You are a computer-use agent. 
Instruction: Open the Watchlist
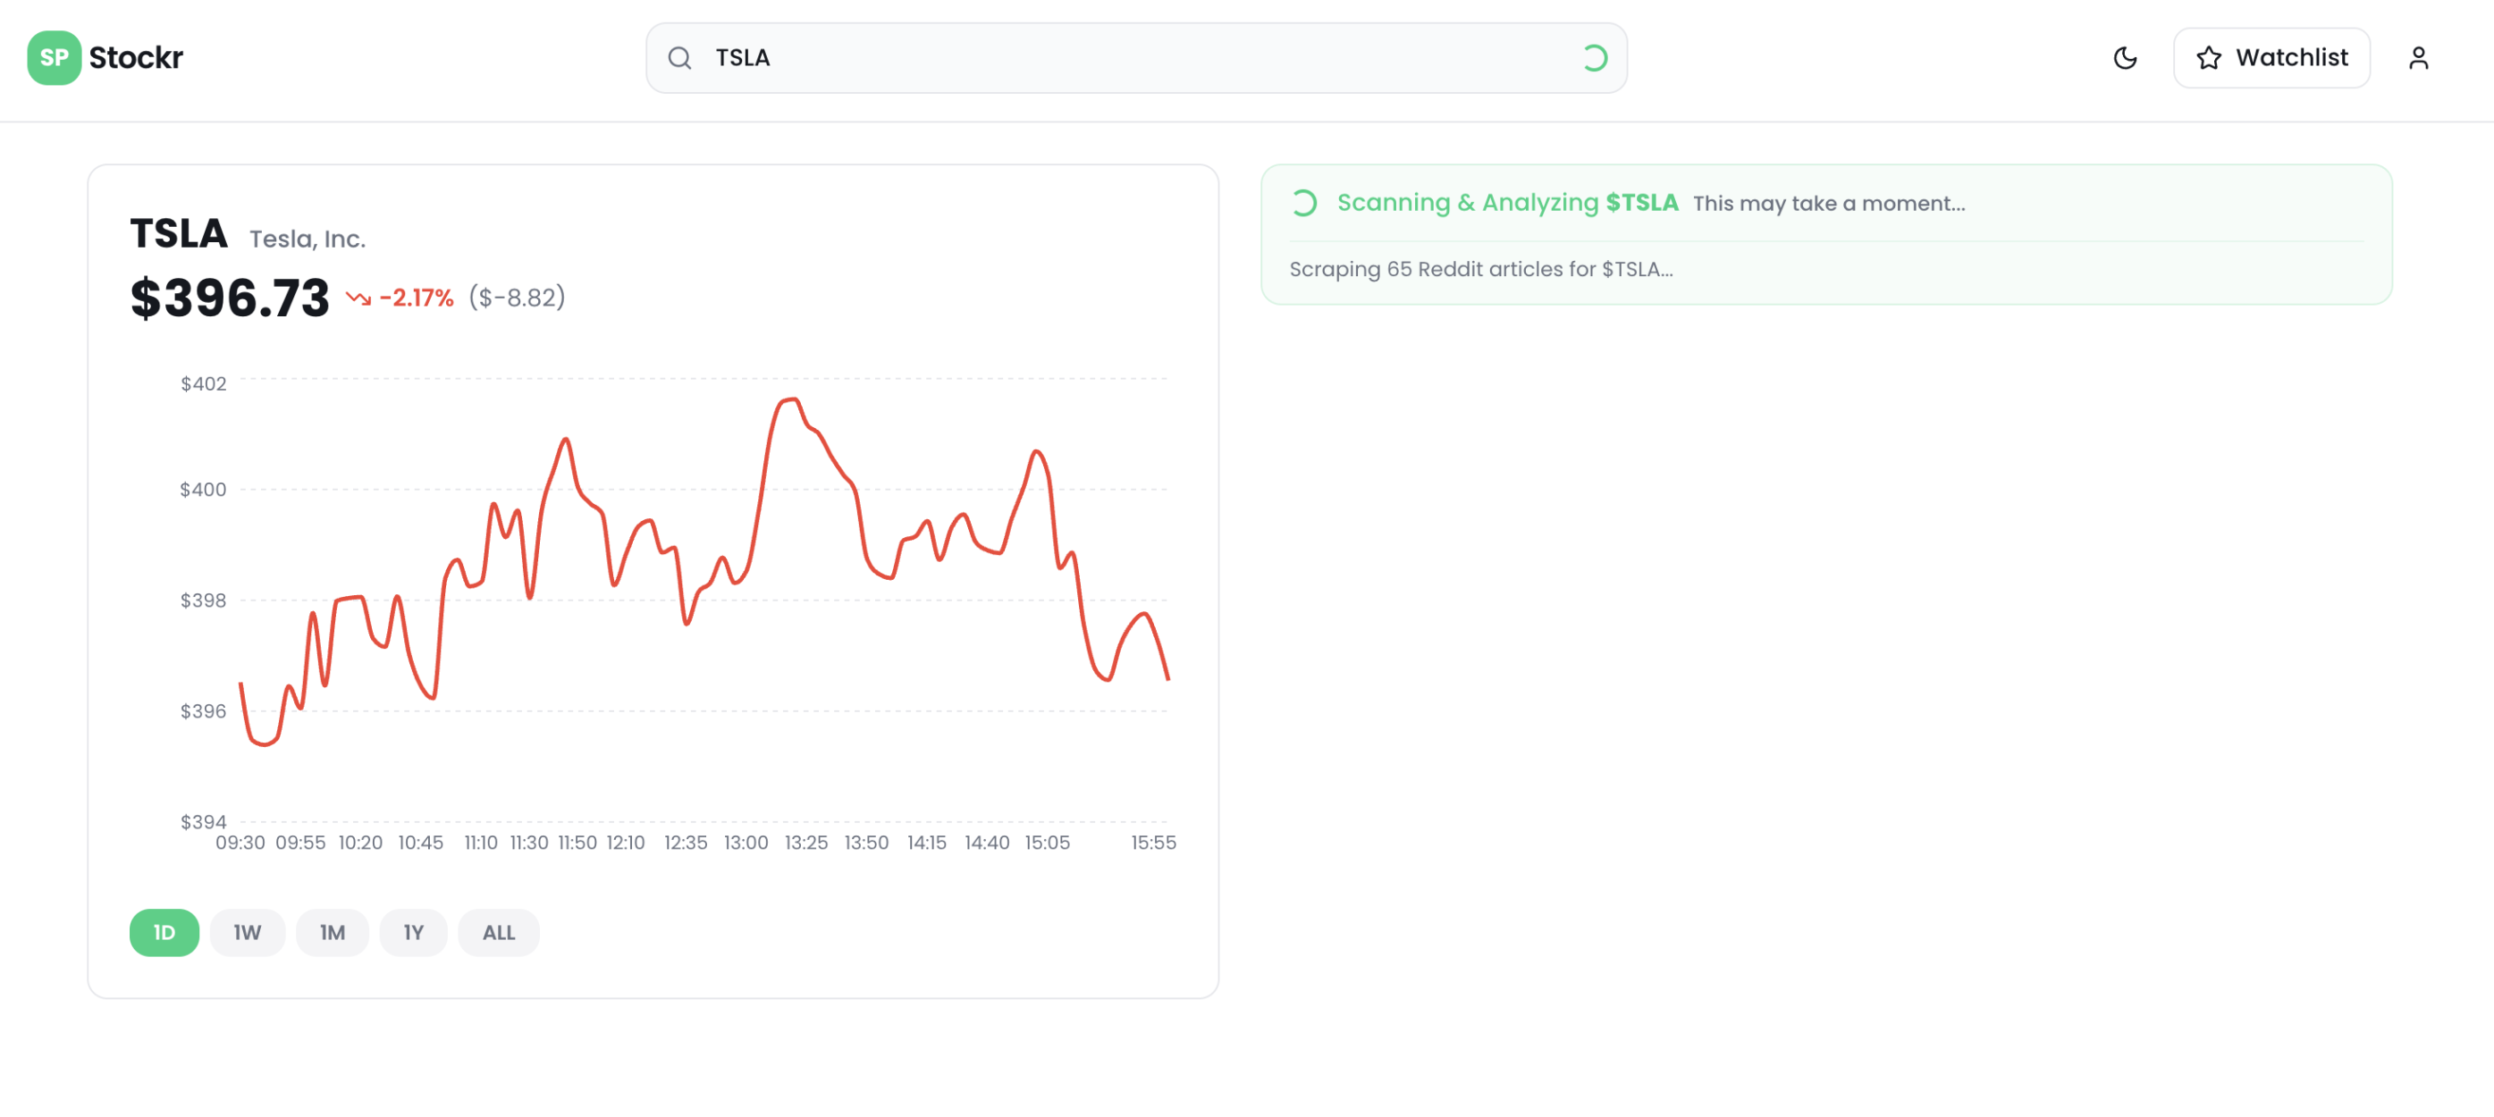(2271, 58)
